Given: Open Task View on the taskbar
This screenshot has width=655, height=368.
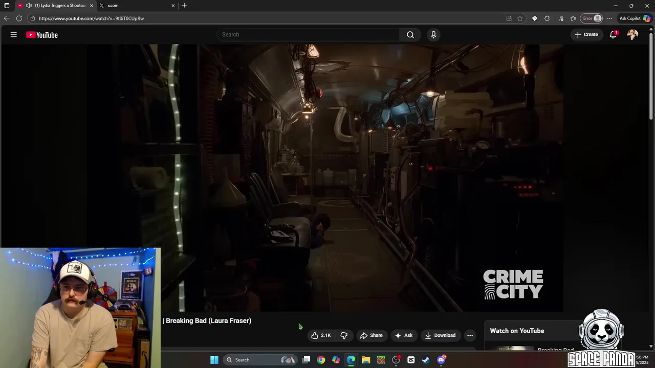Looking at the screenshot, I should (306, 360).
